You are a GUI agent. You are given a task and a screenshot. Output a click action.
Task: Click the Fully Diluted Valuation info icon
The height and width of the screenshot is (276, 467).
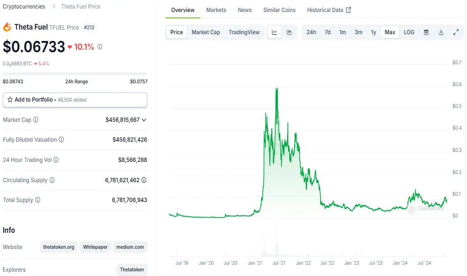61,140
